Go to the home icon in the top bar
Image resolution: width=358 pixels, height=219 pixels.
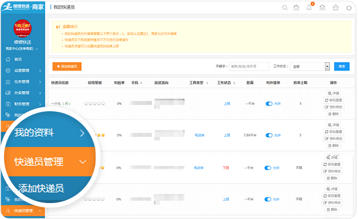tap(296, 7)
